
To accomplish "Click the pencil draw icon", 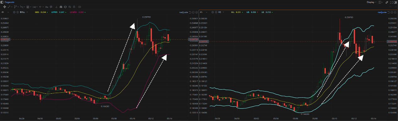I will point(387,2).
